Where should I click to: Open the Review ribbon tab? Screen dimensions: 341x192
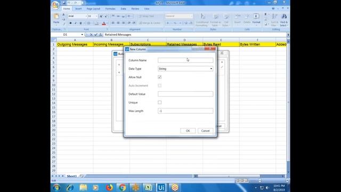coord(135,9)
